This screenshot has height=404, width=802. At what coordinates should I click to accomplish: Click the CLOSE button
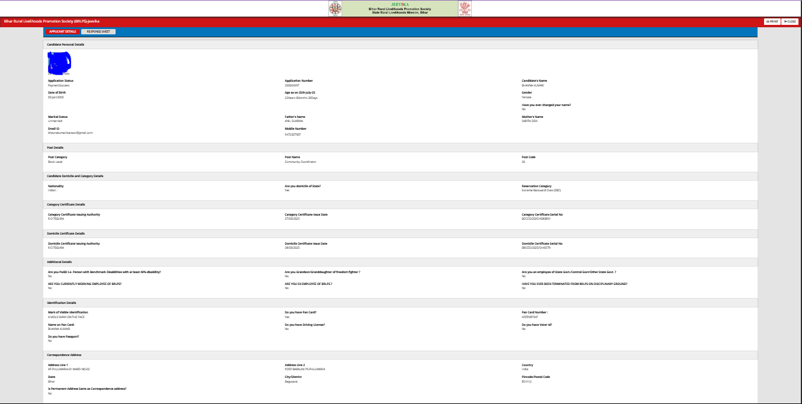point(790,21)
